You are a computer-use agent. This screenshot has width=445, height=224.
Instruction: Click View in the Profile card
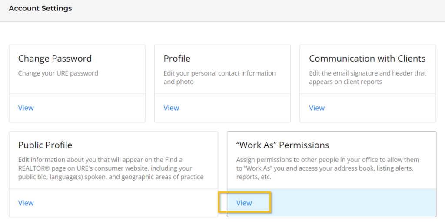point(171,108)
